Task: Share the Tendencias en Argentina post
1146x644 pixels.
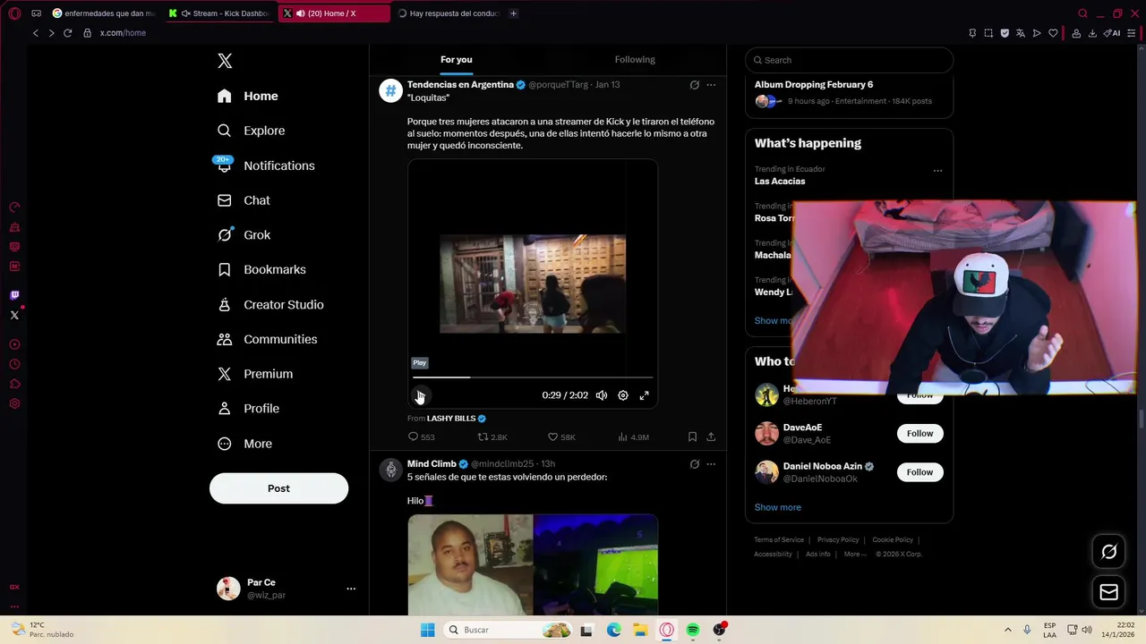Action: (x=711, y=437)
